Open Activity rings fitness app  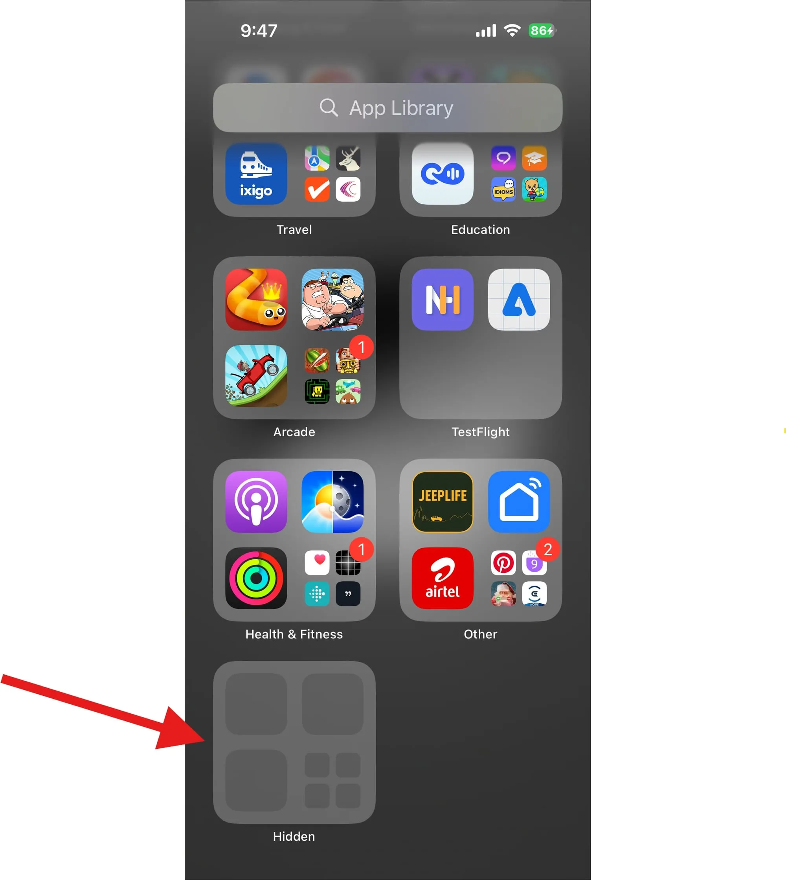click(257, 577)
